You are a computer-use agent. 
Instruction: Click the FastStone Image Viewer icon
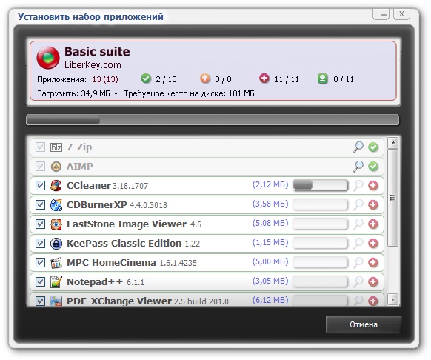click(56, 224)
